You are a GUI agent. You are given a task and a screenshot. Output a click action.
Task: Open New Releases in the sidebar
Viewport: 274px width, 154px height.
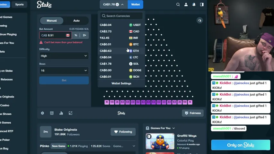tap(6, 80)
